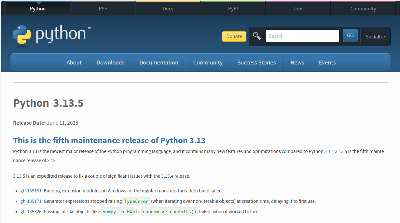Expand the Downloads navigation menu
The image size is (400, 223).
click(x=110, y=63)
